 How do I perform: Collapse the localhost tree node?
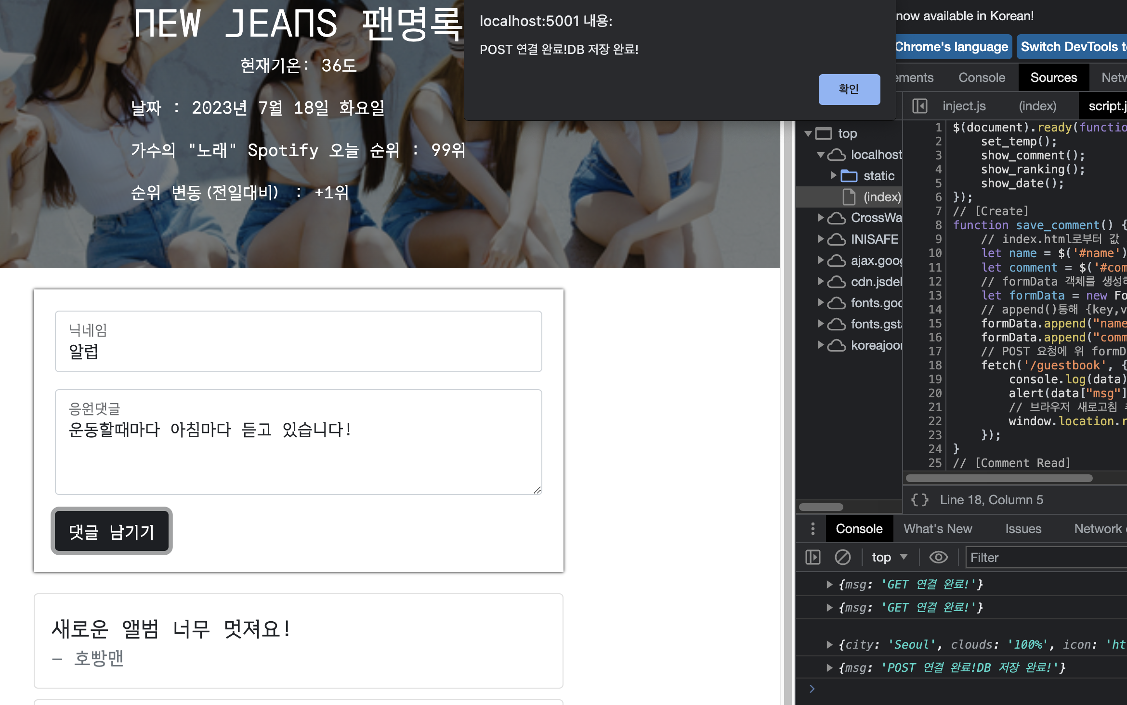click(821, 155)
